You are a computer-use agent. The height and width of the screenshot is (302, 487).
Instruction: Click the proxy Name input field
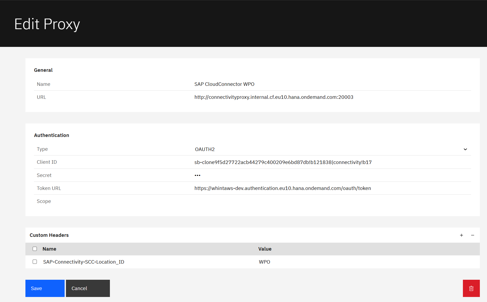(331, 84)
